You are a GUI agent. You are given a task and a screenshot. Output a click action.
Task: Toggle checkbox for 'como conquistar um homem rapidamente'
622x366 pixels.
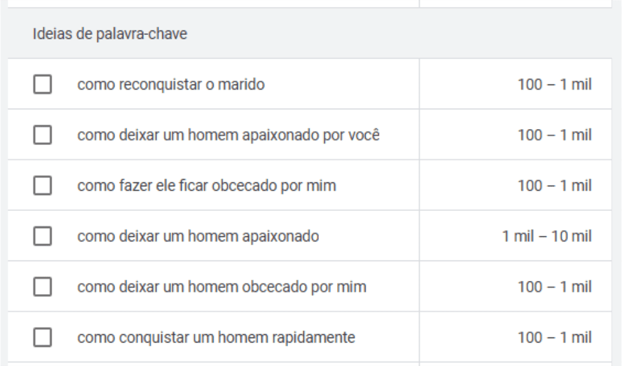[42, 338]
